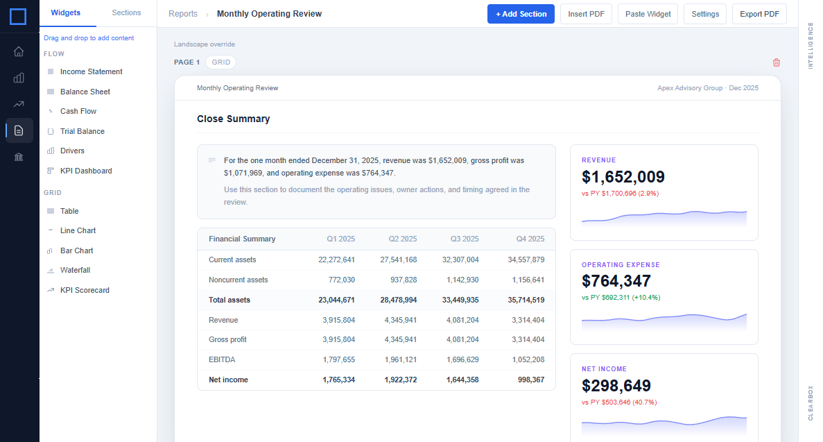Open the Reports breadcrumb menu
Viewport: 823px width, 442px height.
[182, 13]
